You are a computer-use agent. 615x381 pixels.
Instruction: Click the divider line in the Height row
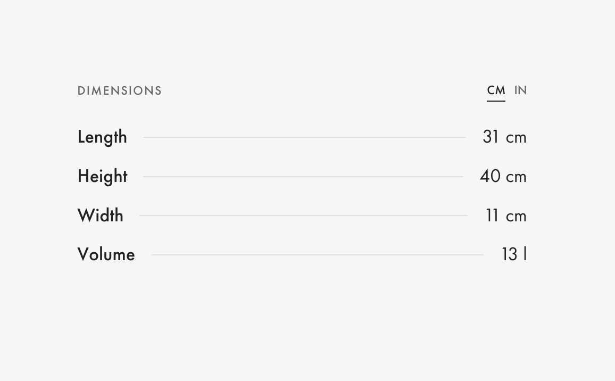click(x=303, y=177)
